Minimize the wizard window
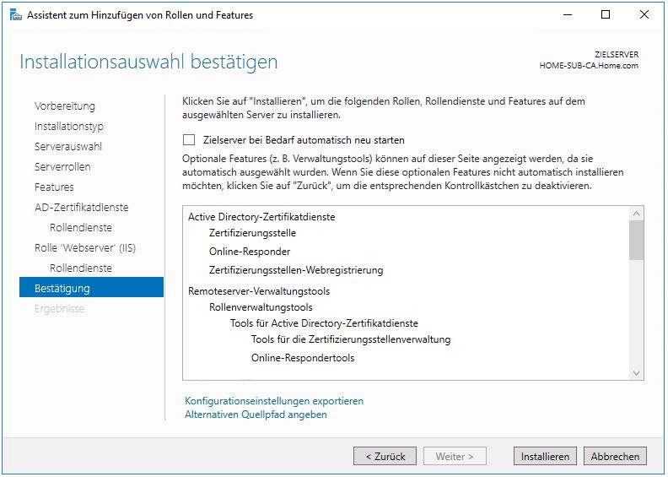 coord(567,14)
